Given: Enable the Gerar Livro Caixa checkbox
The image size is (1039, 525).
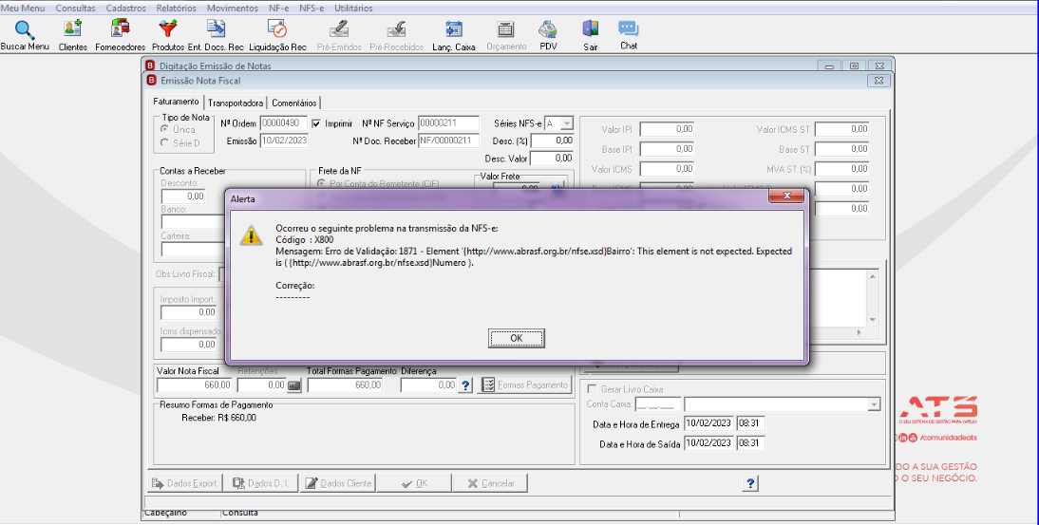Looking at the screenshot, I should point(592,389).
